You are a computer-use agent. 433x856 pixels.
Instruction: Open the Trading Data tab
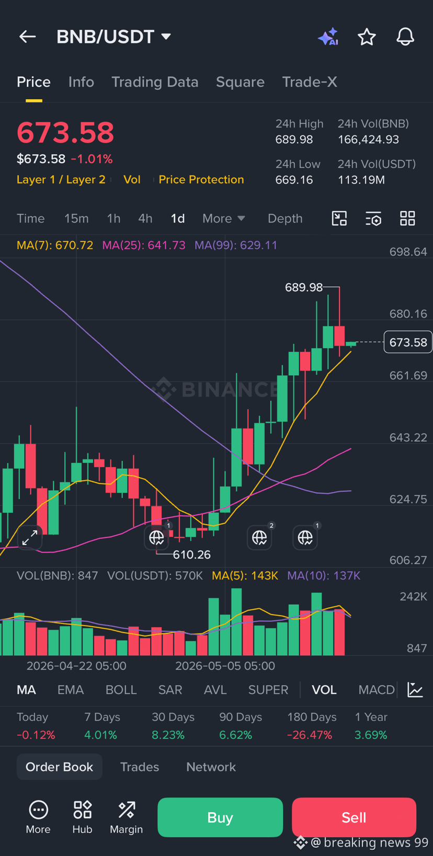tap(155, 82)
